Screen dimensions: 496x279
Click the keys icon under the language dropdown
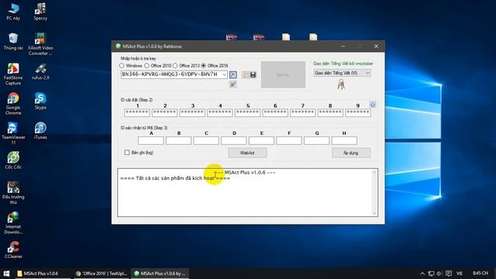pyautogui.click(x=341, y=84)
